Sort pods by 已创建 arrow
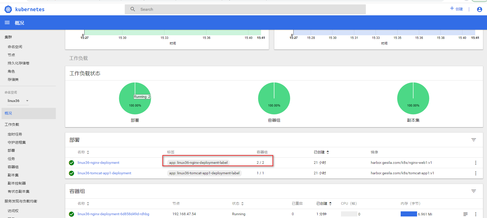The width and height of the screenshot is (487, 218). coord(330,204)
